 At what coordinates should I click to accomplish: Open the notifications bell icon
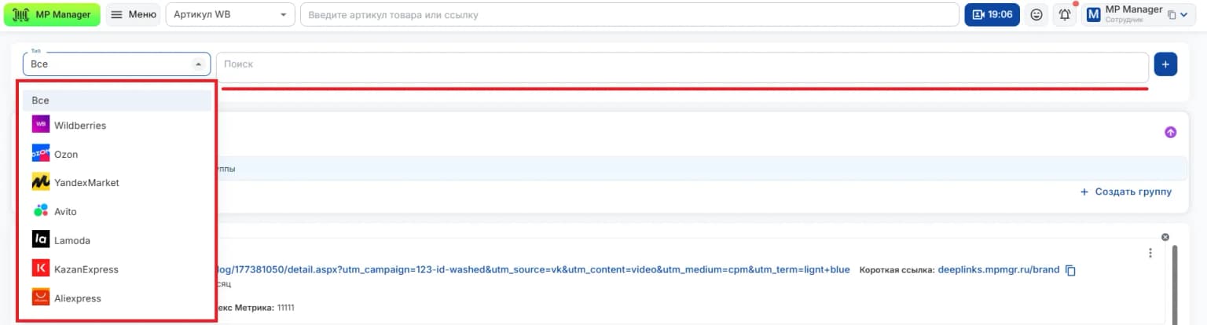(1065, 14)
